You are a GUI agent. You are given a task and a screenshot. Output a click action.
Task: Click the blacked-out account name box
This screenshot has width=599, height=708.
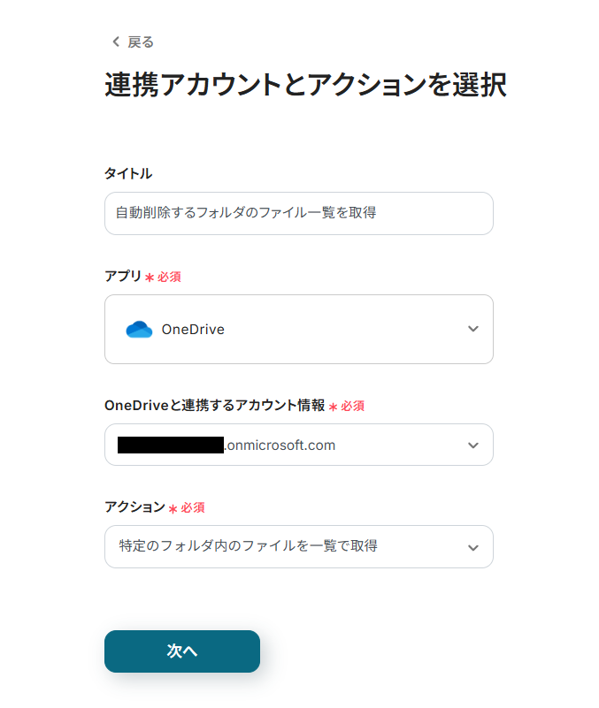tap(170, 445)
